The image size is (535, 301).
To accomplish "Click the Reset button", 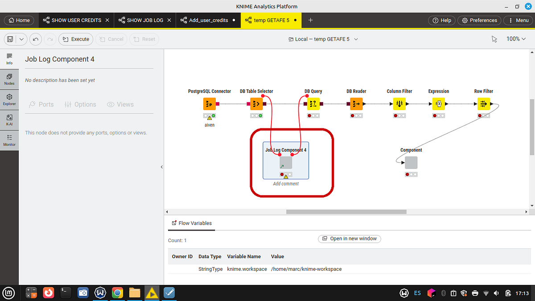I will [x=144, y=39].
